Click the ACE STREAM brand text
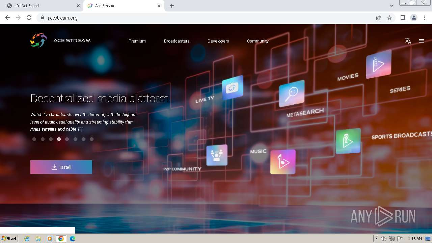 (x=72, y=40)
